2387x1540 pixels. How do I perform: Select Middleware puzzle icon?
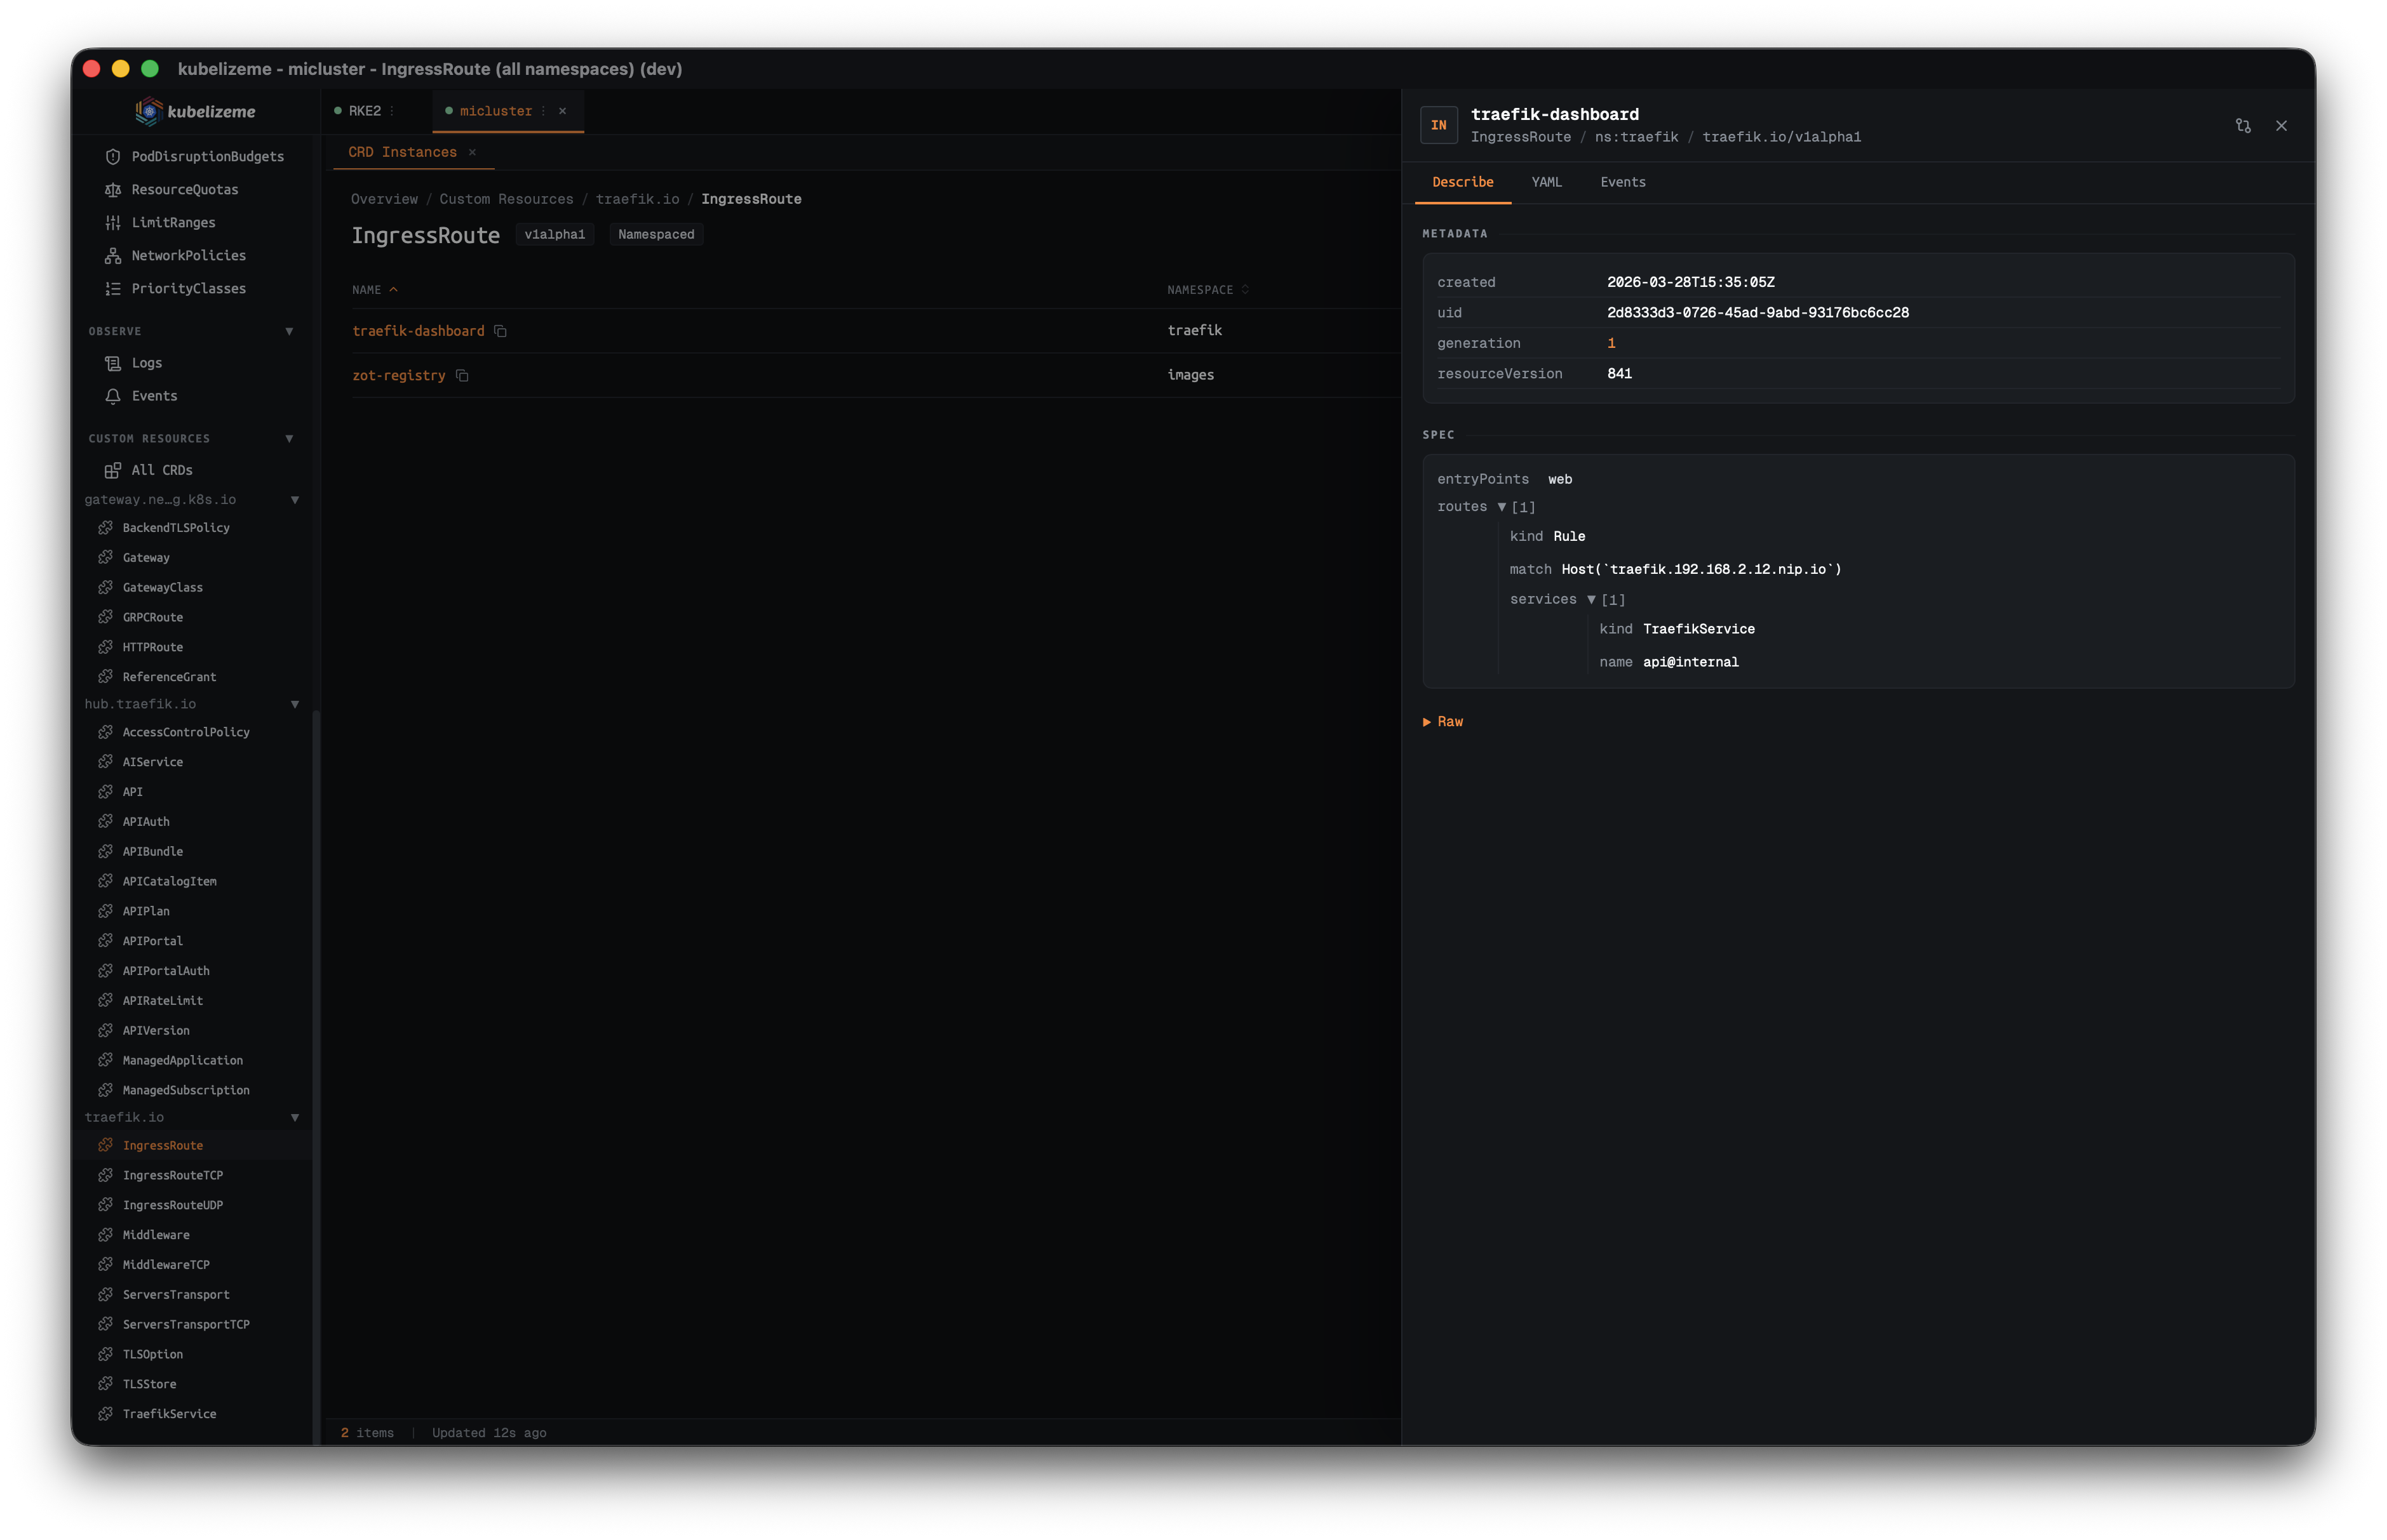[x=105, y=1235]
